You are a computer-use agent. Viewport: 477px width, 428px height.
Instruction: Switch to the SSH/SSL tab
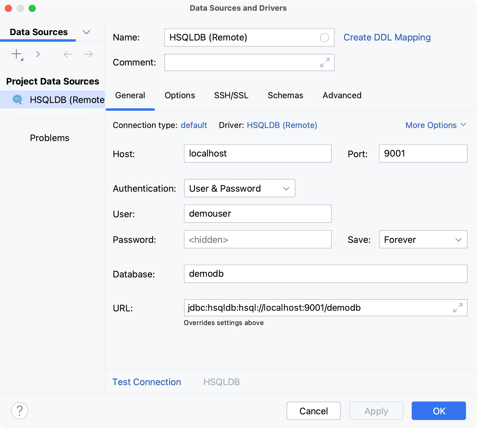[x=231, y=95]
